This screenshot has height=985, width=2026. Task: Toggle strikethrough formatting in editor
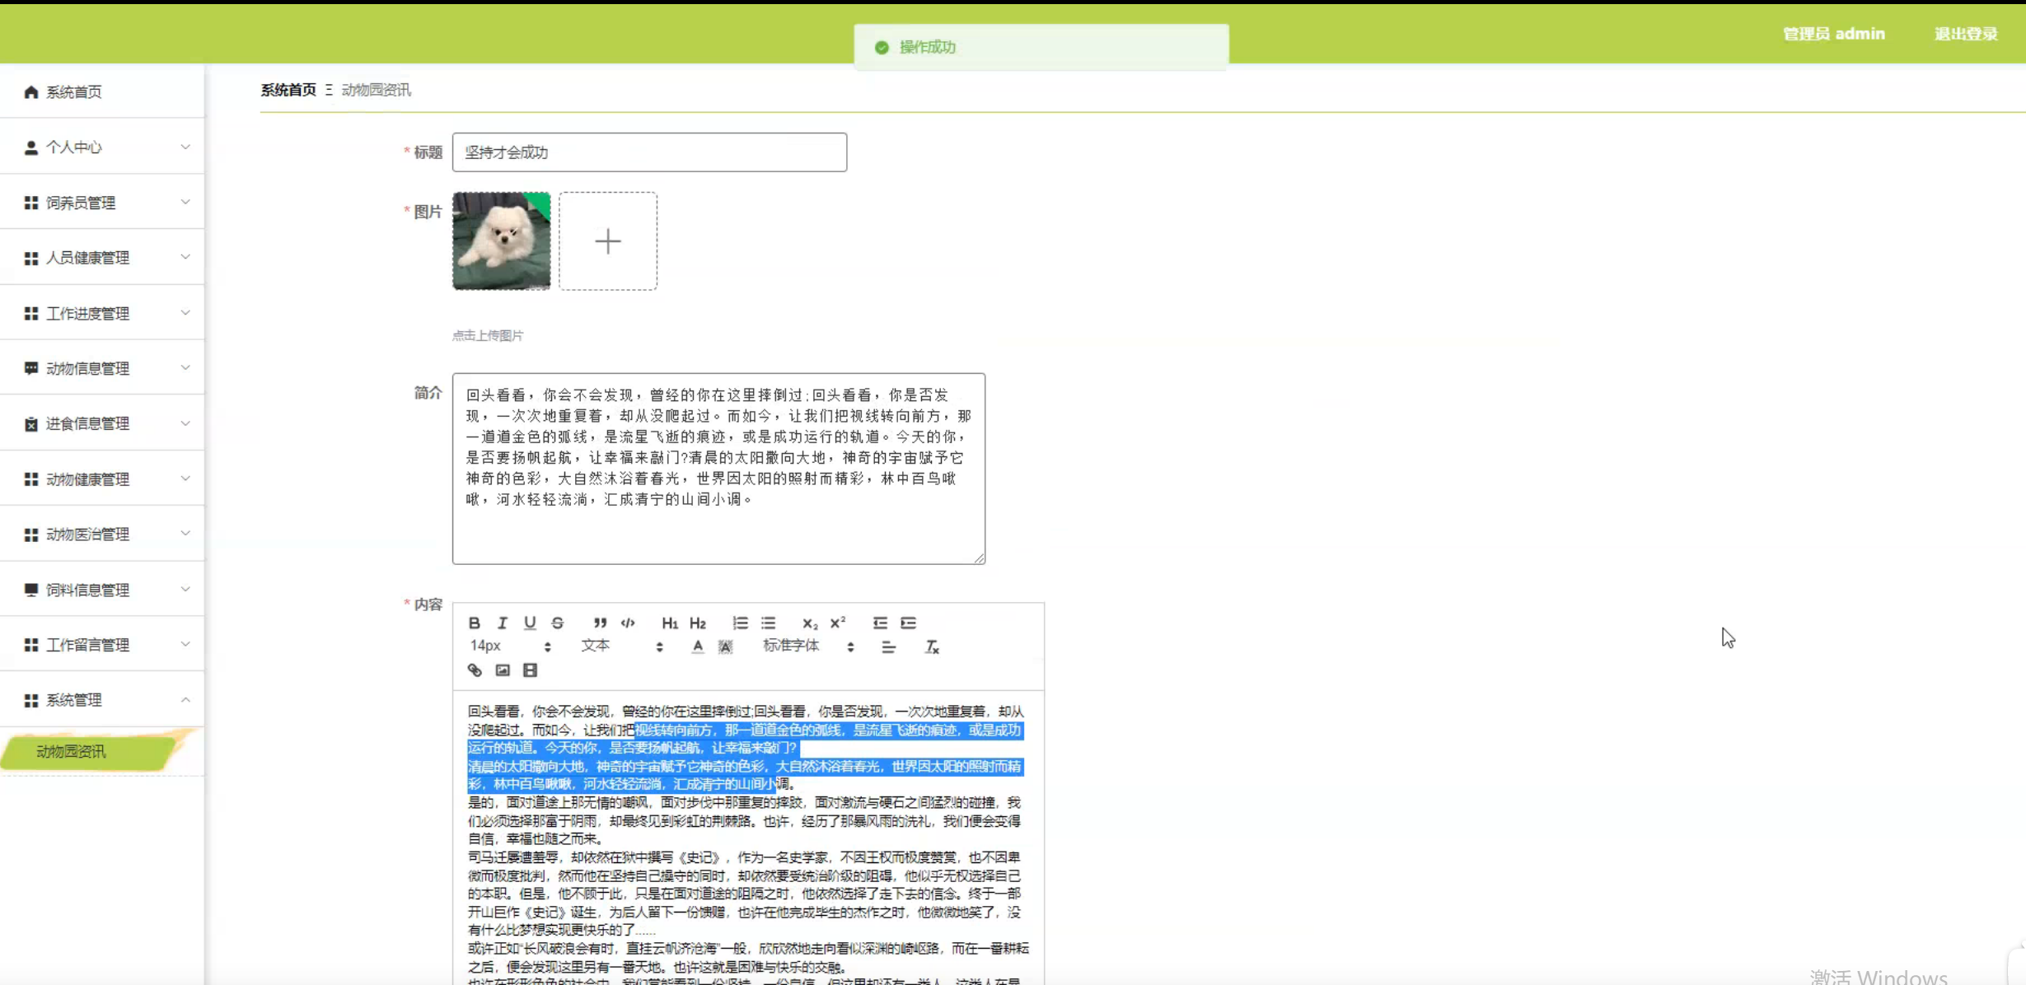(x=558, y=623)
